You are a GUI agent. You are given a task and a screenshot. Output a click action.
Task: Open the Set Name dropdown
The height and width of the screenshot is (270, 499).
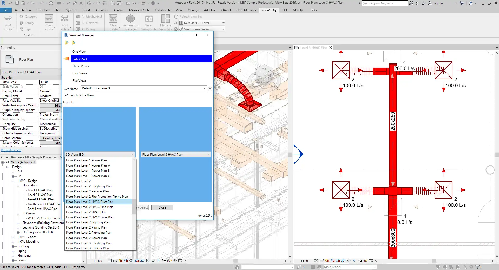click(x=205, y=89)
